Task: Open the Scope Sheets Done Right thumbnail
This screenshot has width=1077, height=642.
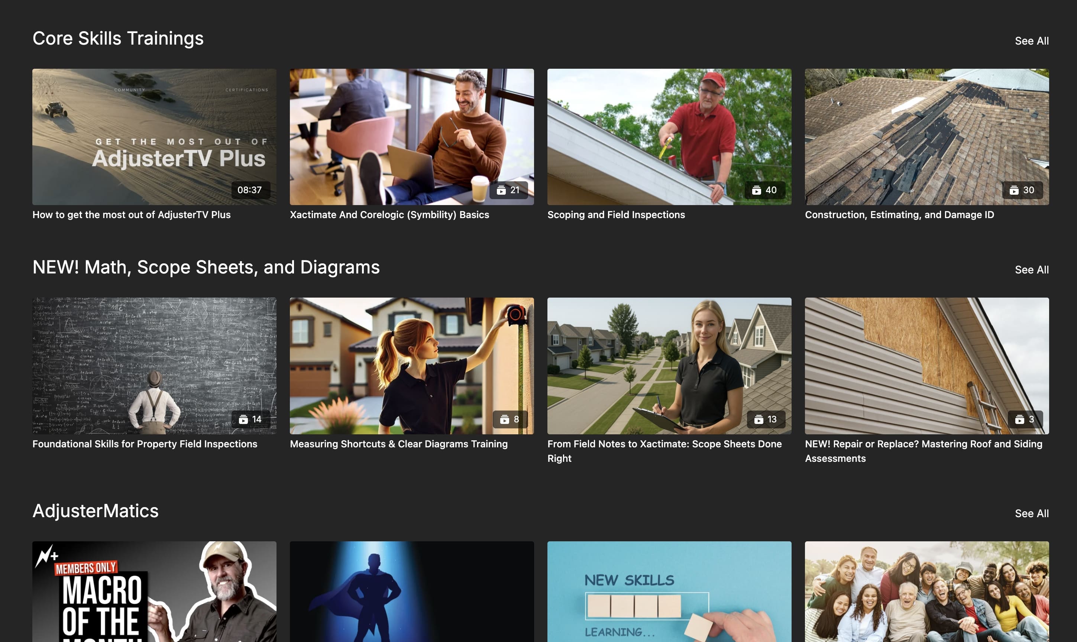Action: [669, 366]
